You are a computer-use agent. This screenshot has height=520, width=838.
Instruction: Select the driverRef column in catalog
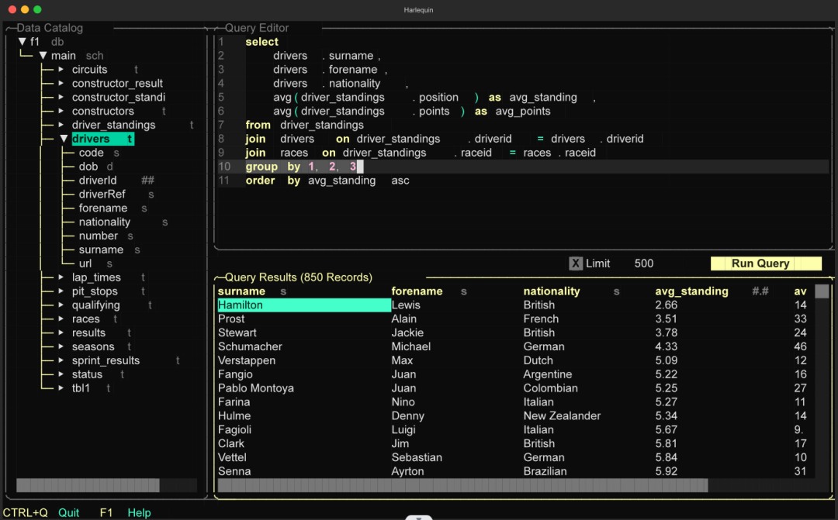click(102, 195)
